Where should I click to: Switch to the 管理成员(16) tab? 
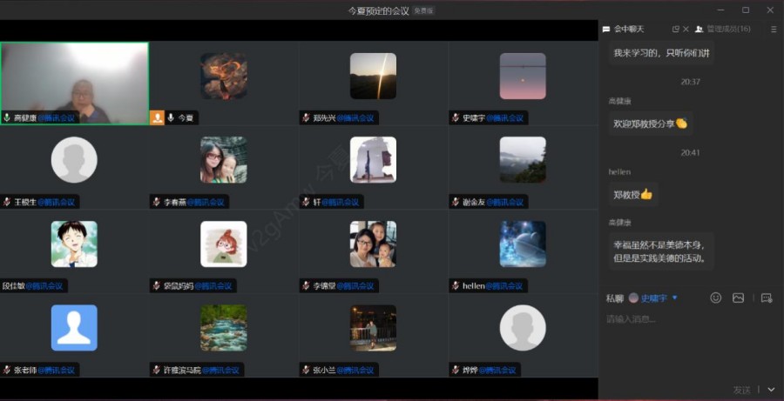[728, 29]
